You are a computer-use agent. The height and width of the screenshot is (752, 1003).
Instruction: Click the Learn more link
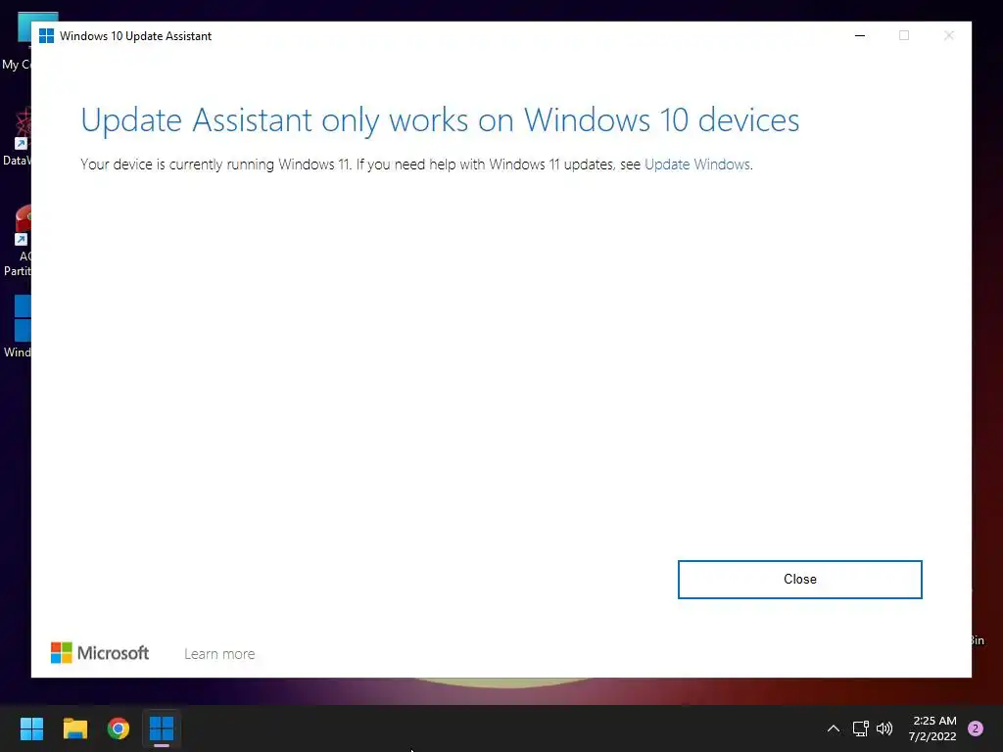pyautogui.click(x=219, y=654)
